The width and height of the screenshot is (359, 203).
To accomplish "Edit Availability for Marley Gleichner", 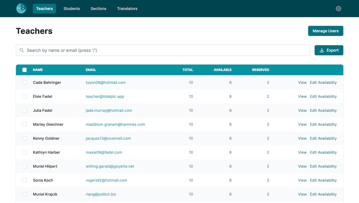I will (323, 124).
